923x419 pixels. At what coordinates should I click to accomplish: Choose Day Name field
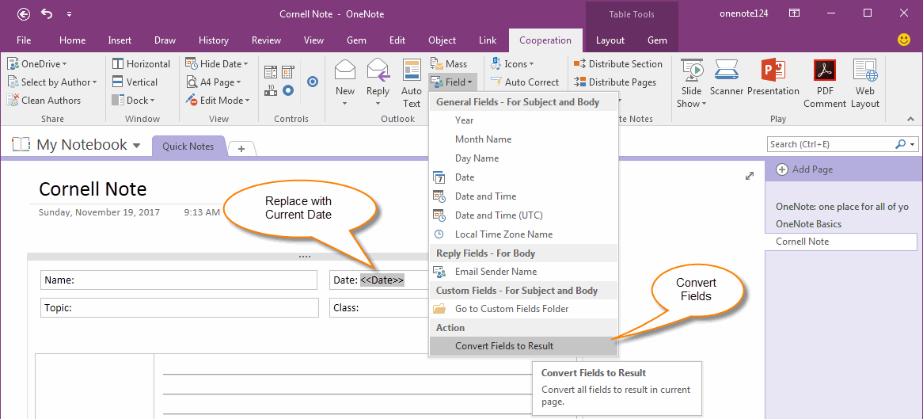524,158
